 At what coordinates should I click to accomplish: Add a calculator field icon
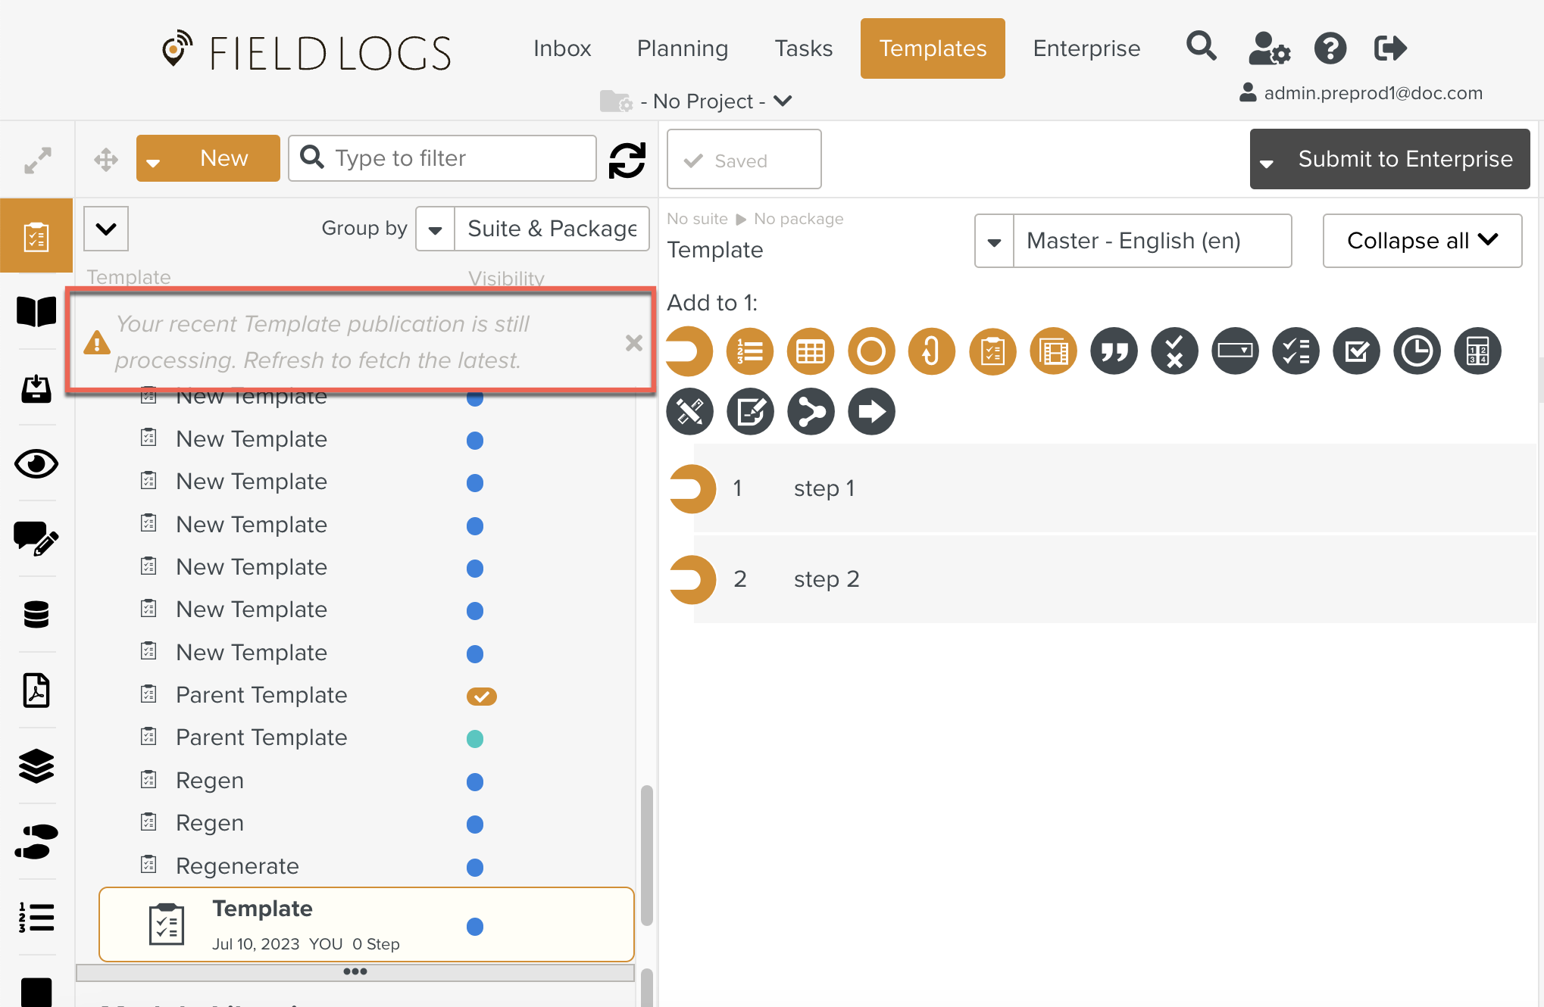click(x=1477, y=351)
